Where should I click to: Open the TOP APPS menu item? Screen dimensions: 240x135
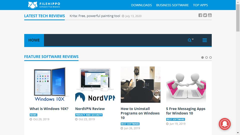[x=200, y=5]
